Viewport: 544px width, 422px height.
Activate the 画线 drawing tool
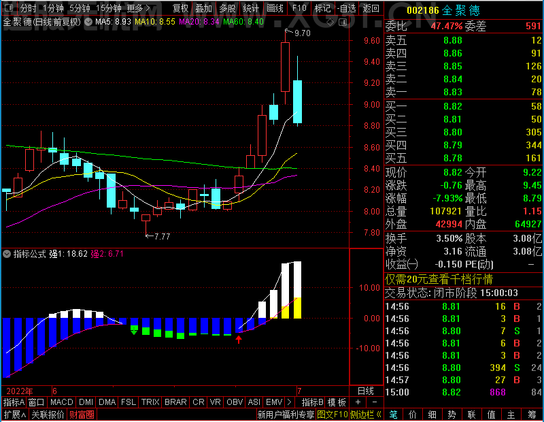coord(275,8)
